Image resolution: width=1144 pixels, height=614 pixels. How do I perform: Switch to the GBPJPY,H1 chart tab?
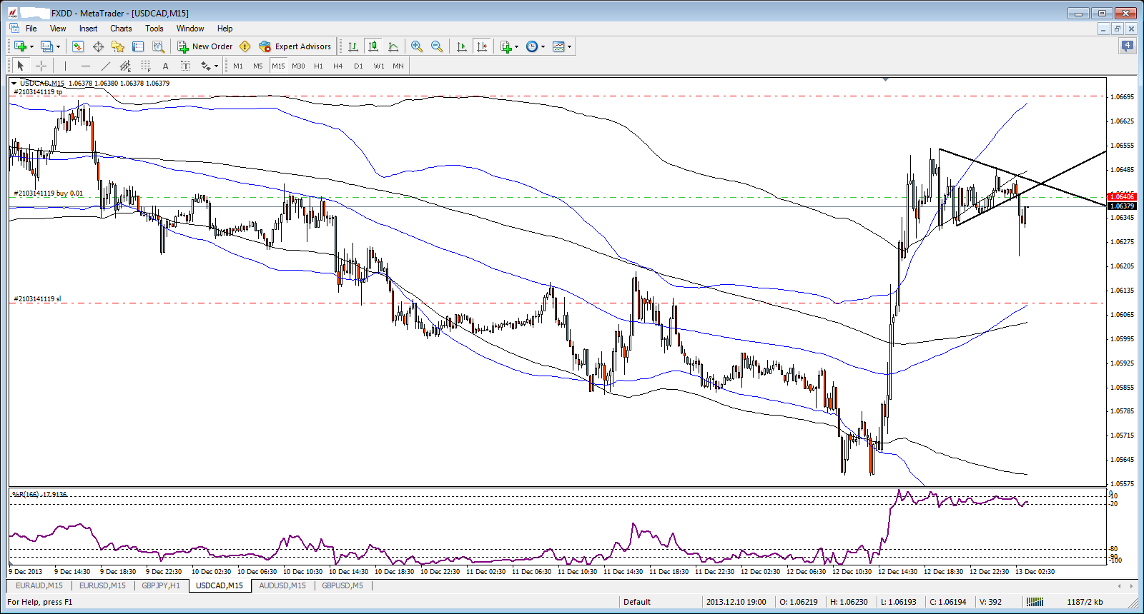click(x=161, y=585)
